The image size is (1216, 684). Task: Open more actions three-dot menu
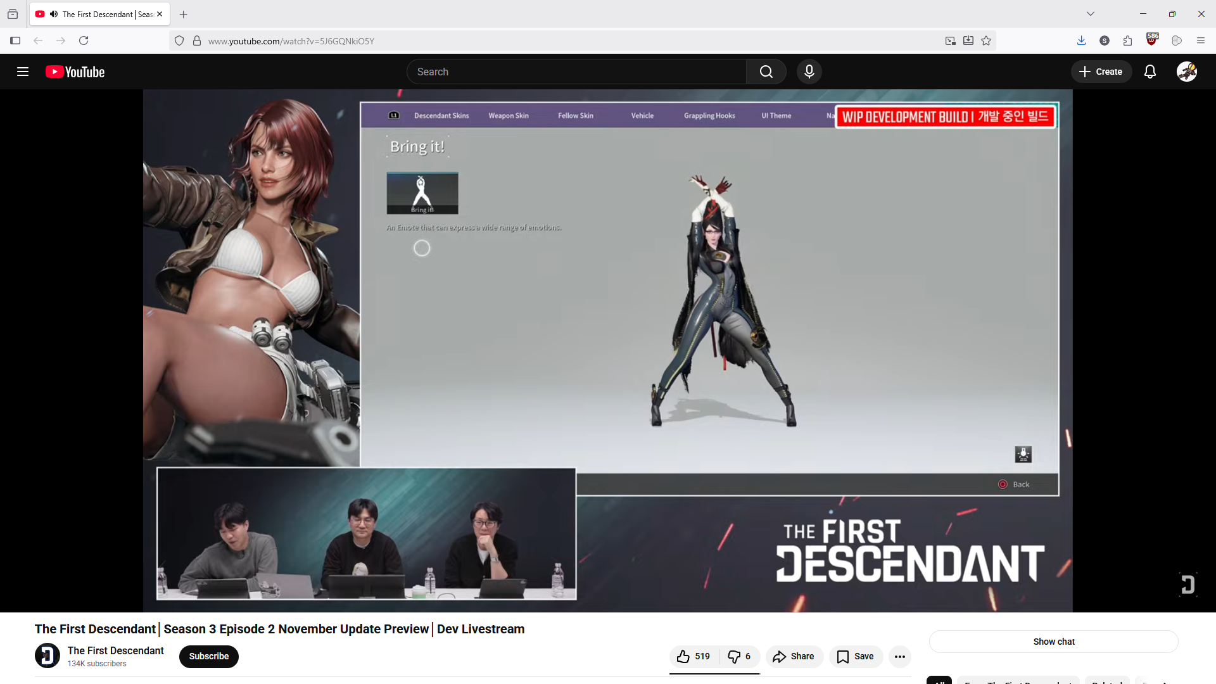tap(899, 657)
